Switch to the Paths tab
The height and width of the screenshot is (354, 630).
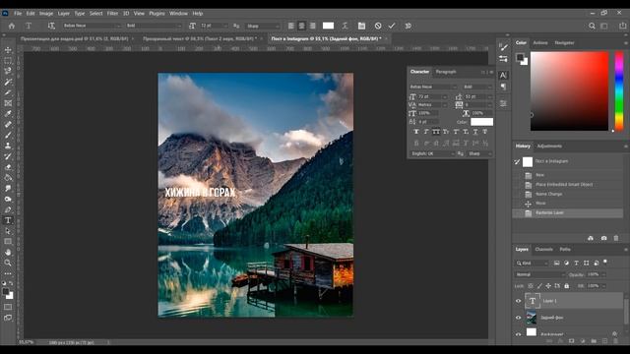pyautogui.click(x=565, y=249)
